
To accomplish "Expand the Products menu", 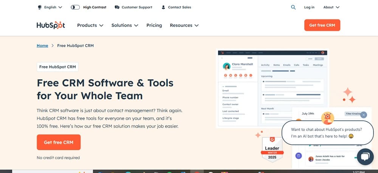I will (x=90, y=25).
